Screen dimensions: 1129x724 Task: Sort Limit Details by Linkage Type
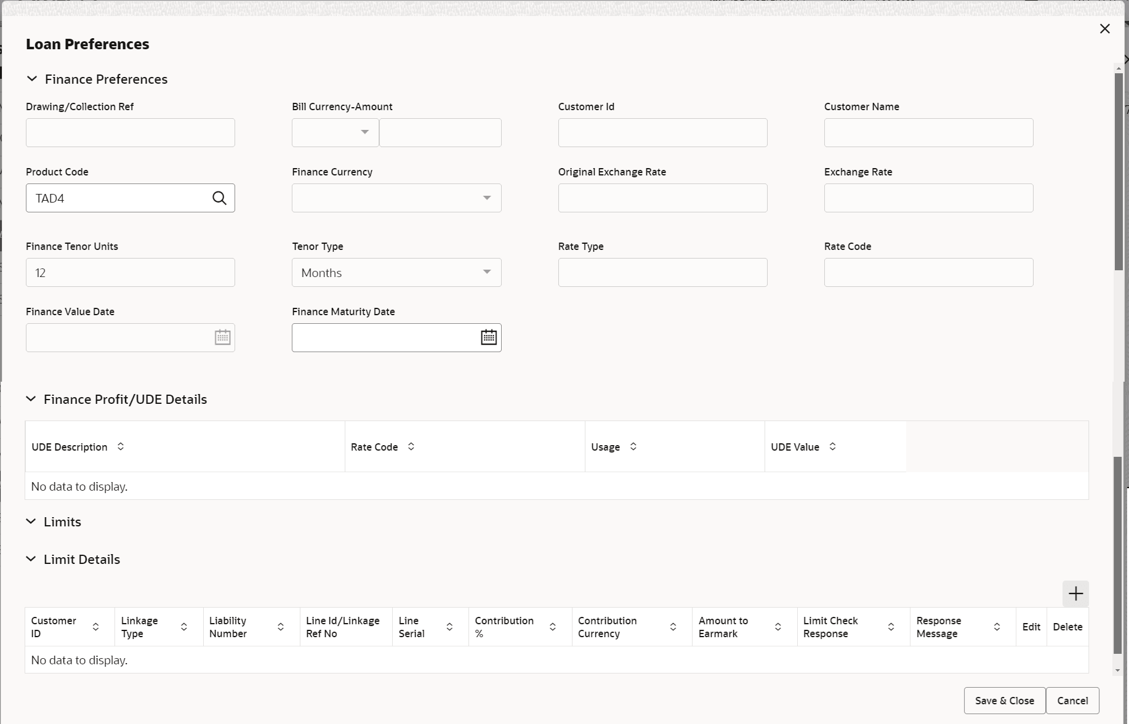point(183,627)
